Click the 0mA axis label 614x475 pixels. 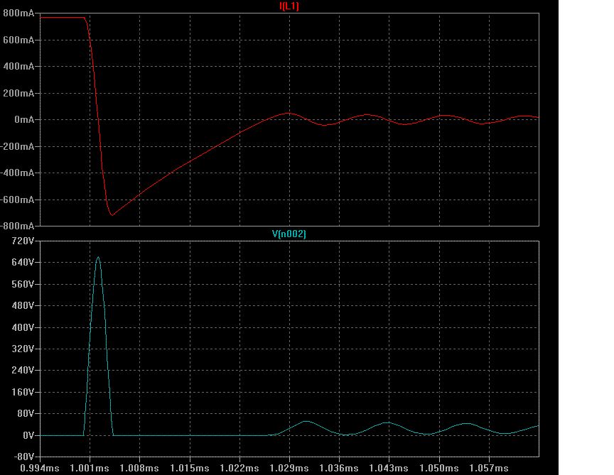tap(24, 120)
